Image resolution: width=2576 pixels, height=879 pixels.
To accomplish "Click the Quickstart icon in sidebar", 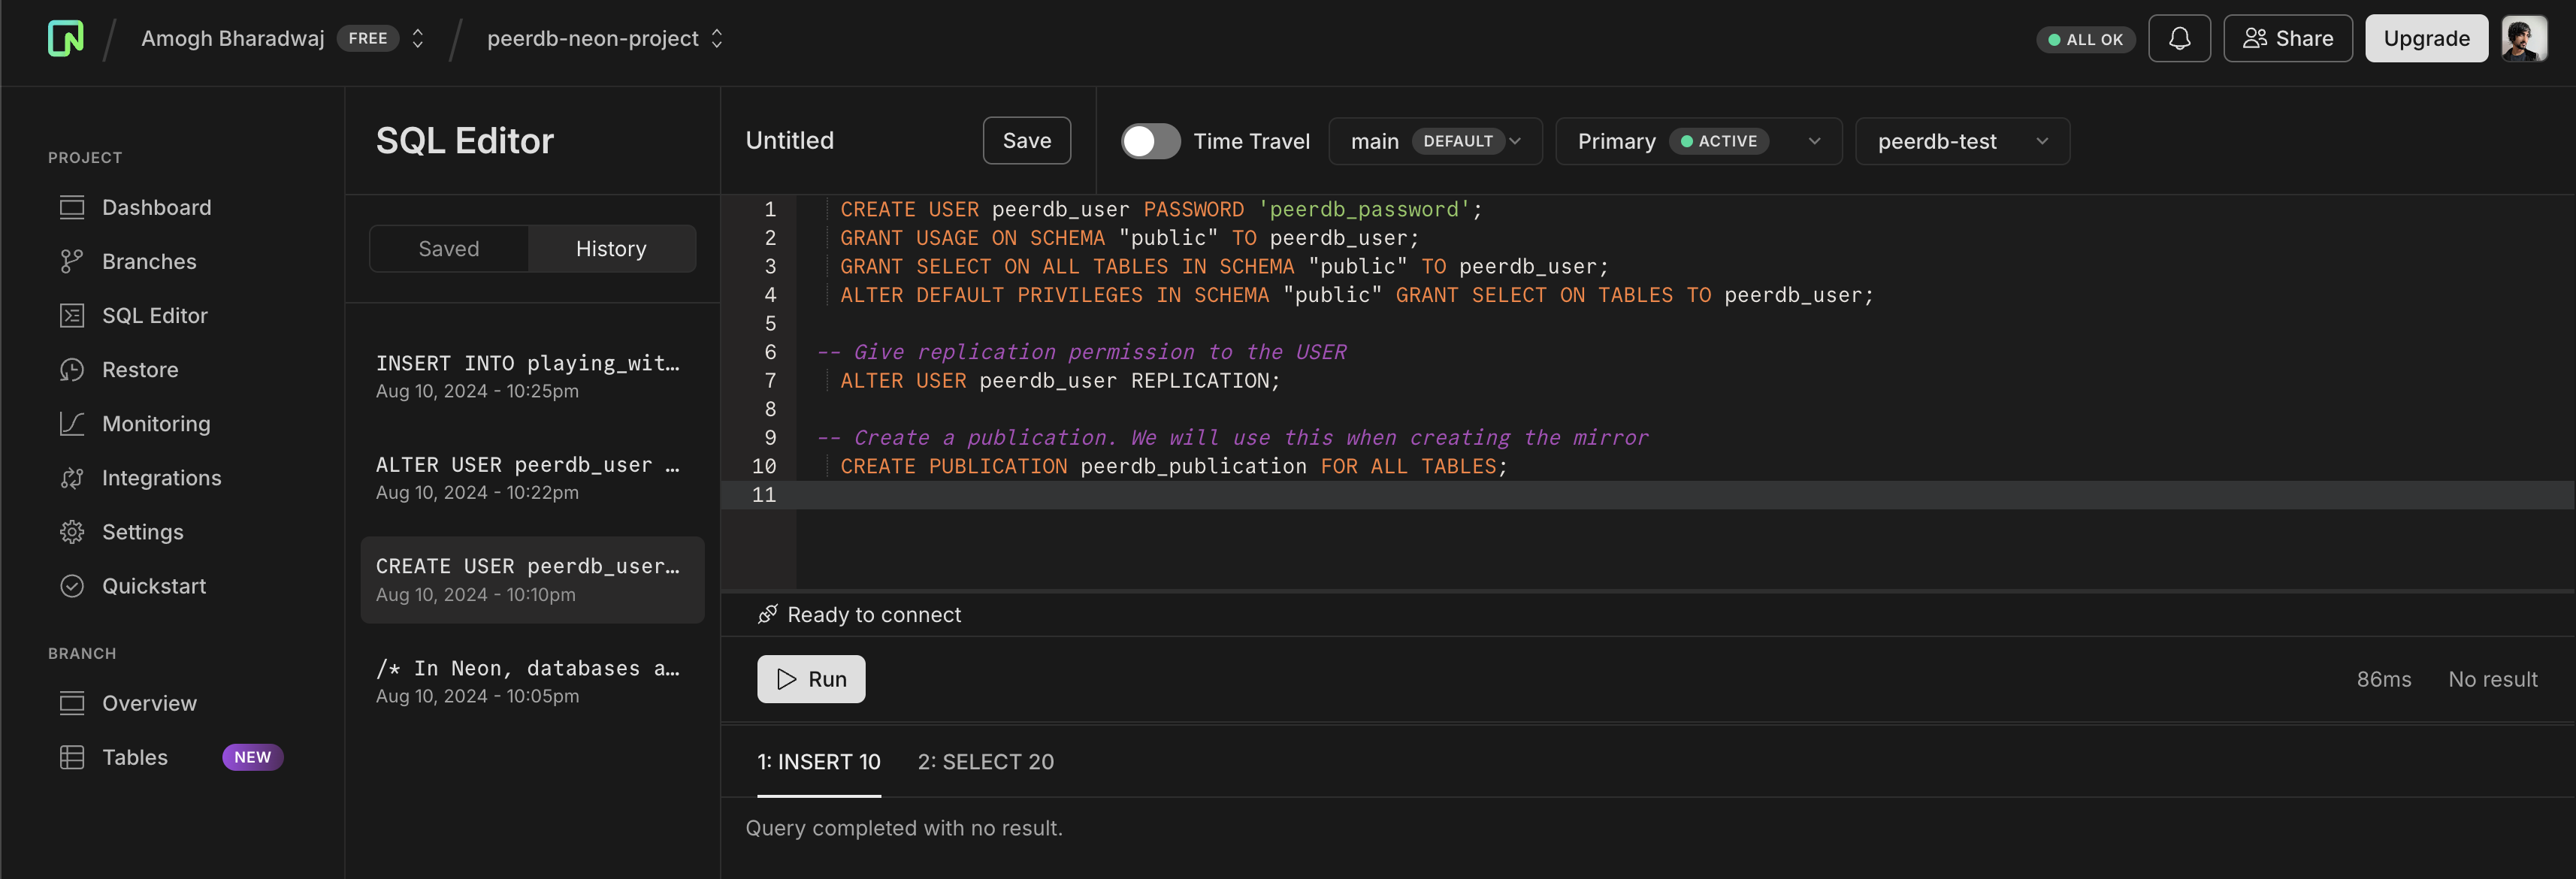I will (x=71, y=585).
